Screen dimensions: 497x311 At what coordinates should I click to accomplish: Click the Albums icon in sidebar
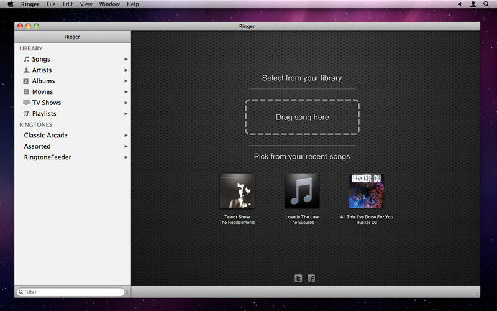(26, 81)
